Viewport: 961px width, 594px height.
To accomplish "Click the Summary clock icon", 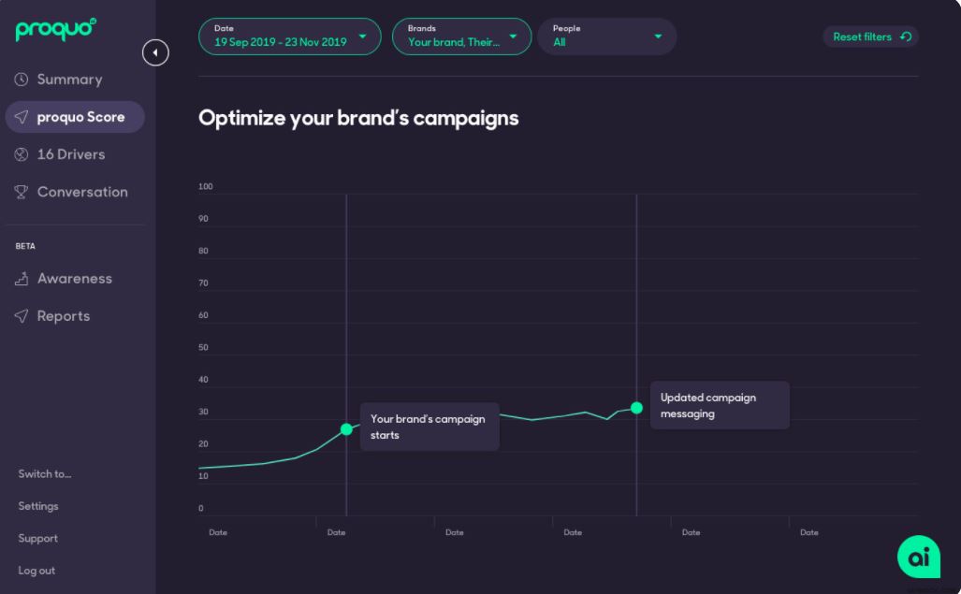I will (22, 80).
